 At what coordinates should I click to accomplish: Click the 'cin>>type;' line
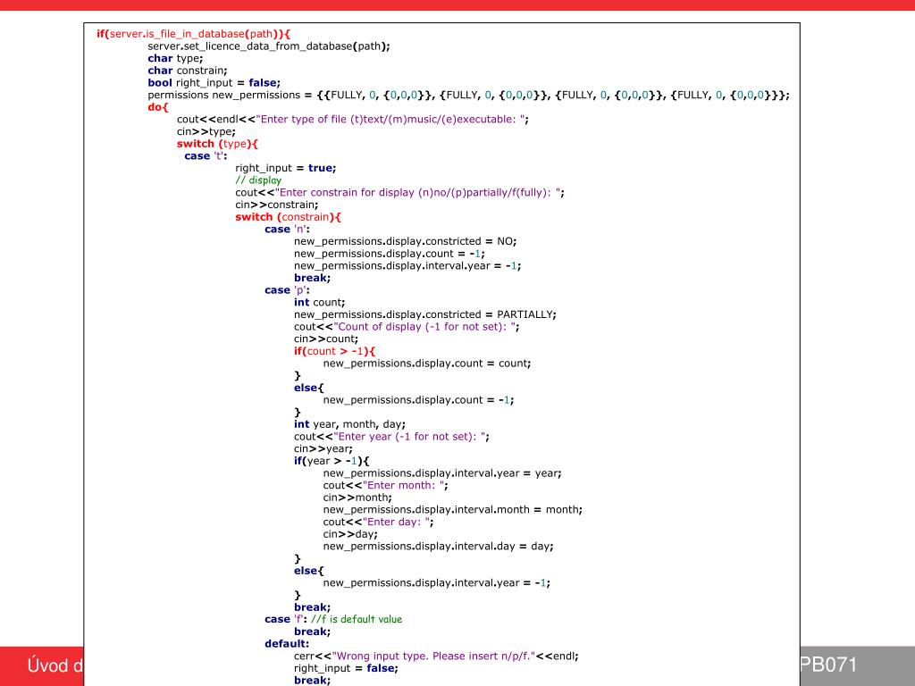pyautogui.click(x=206, y=132)
